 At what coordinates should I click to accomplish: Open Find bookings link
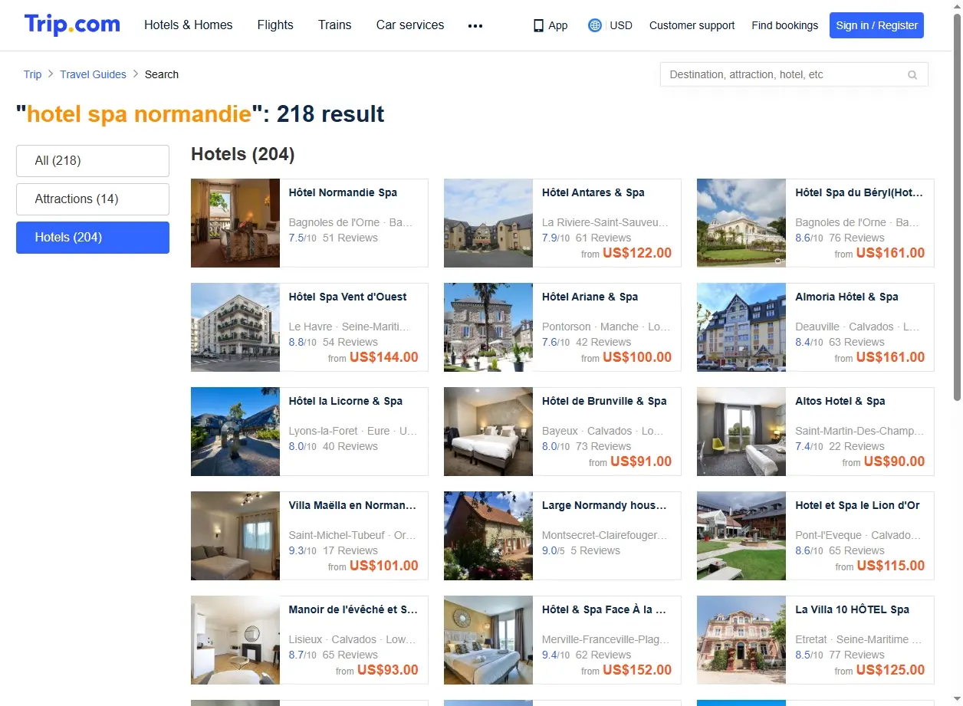click(784, 25)
